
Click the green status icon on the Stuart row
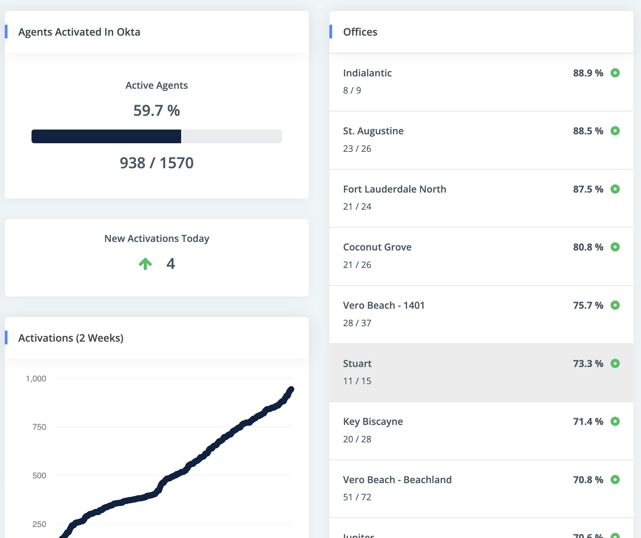click(x=616, y=364)
